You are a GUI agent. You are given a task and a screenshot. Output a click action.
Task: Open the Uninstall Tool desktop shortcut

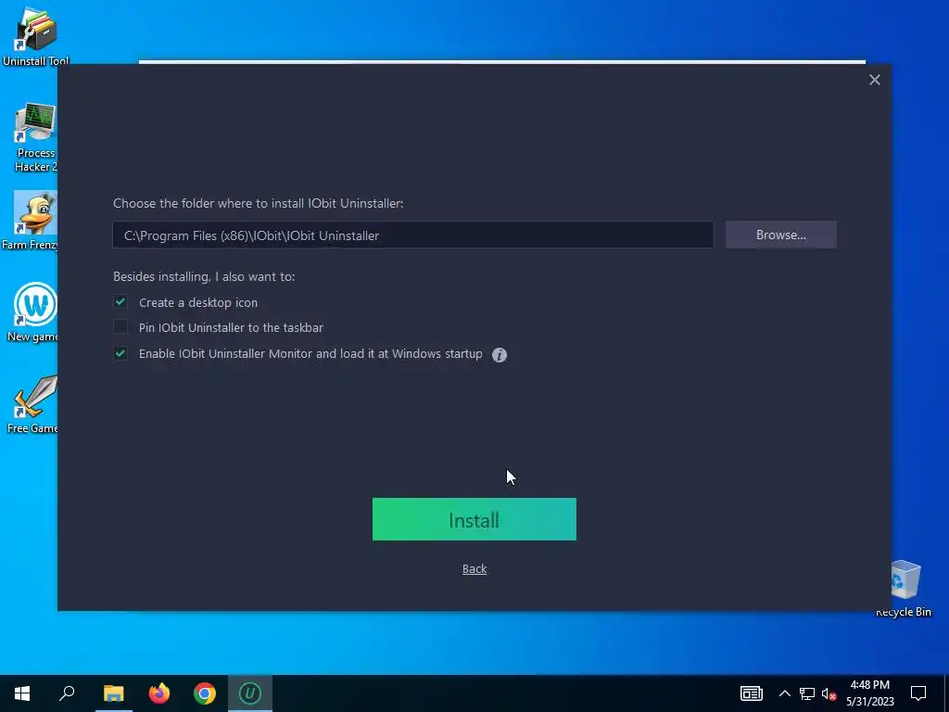tap(35, 35)
